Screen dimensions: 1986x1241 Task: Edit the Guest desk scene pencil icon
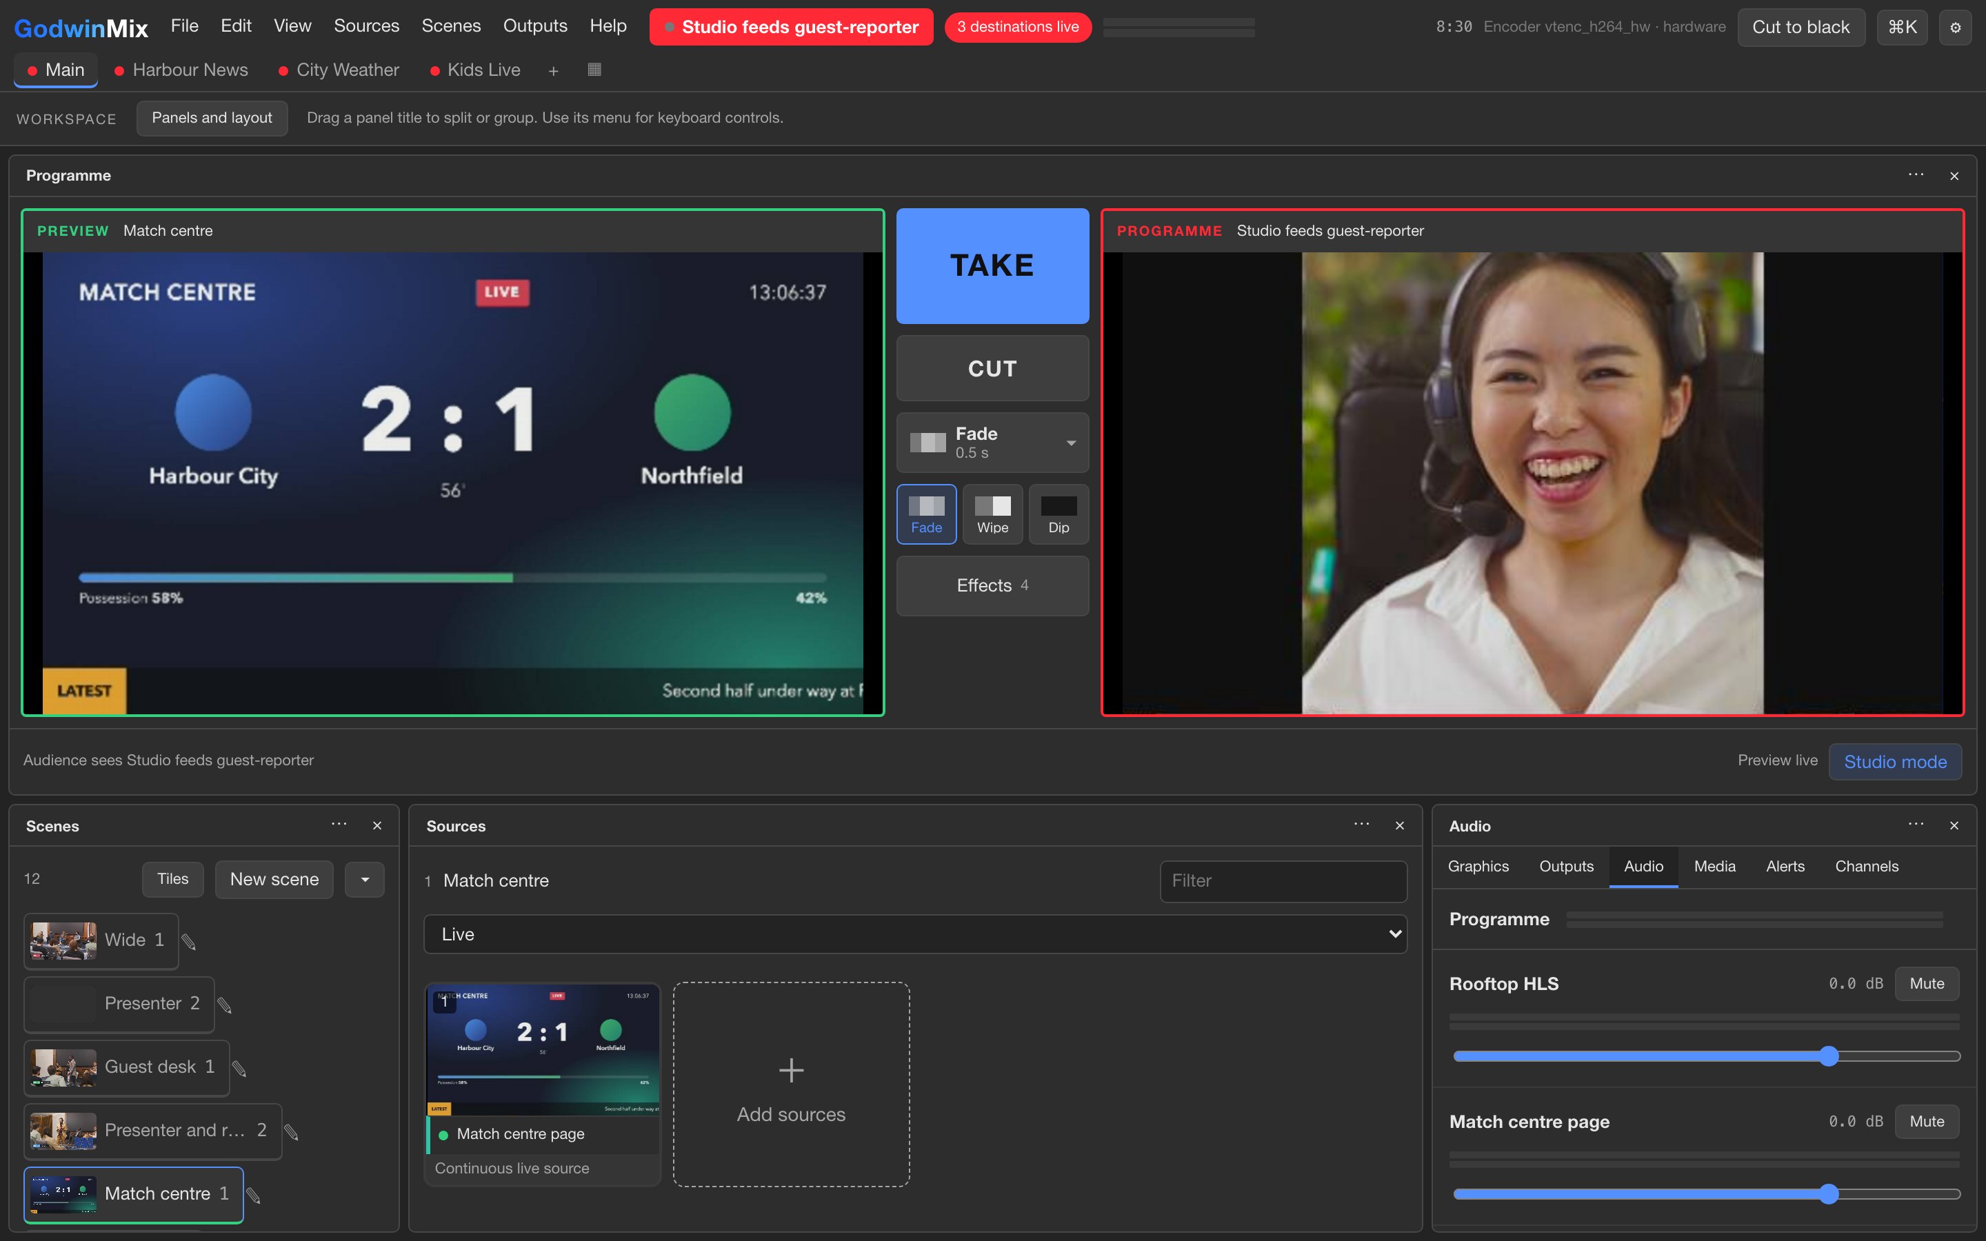click(x=240, y=1068)
